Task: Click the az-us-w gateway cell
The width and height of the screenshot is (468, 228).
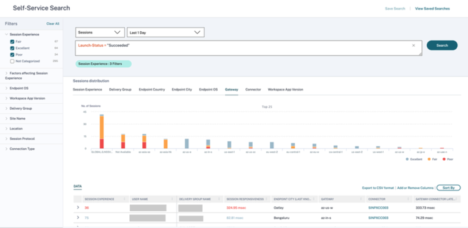Action: tap(328, 207)
